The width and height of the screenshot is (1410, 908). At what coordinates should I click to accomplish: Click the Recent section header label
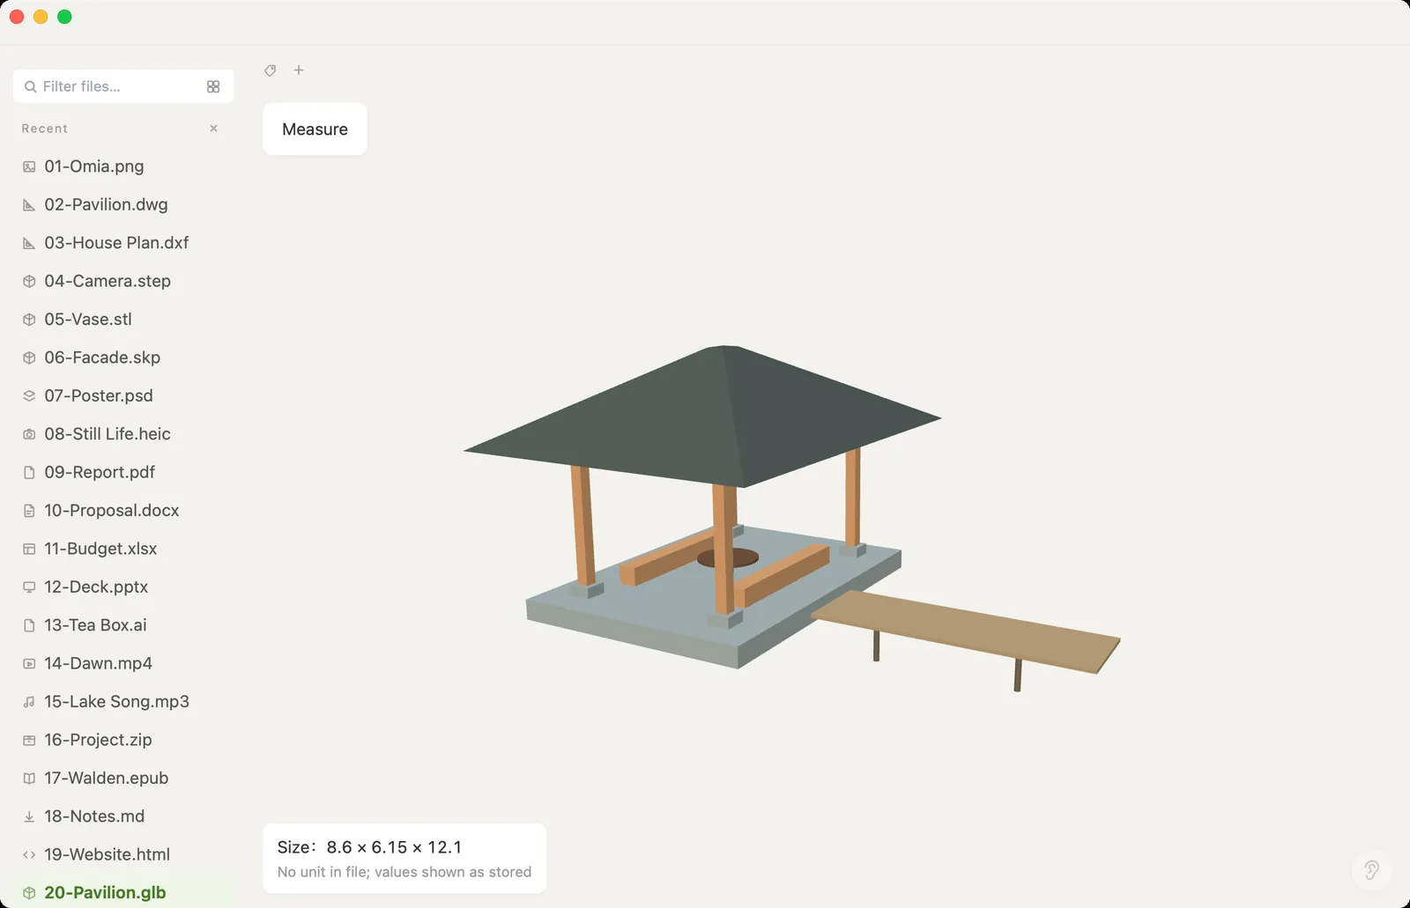click(x=45, y=129)
